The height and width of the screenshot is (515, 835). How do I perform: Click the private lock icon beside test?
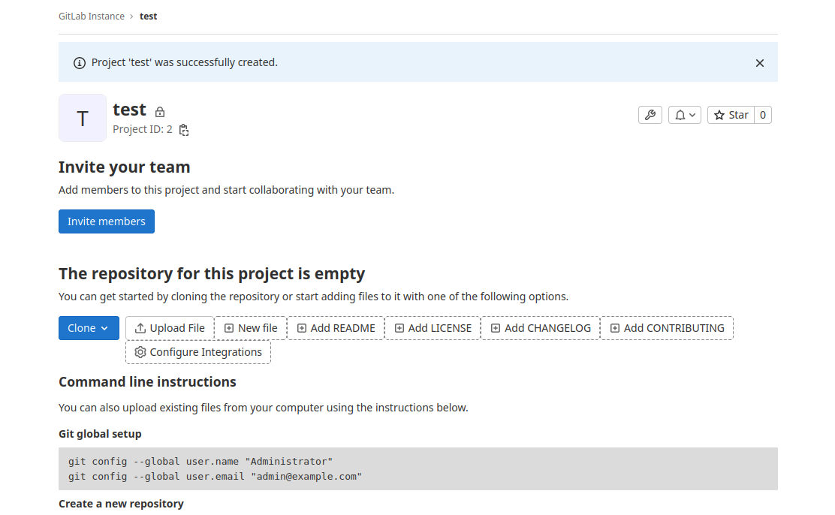click(x=160, y=112)
